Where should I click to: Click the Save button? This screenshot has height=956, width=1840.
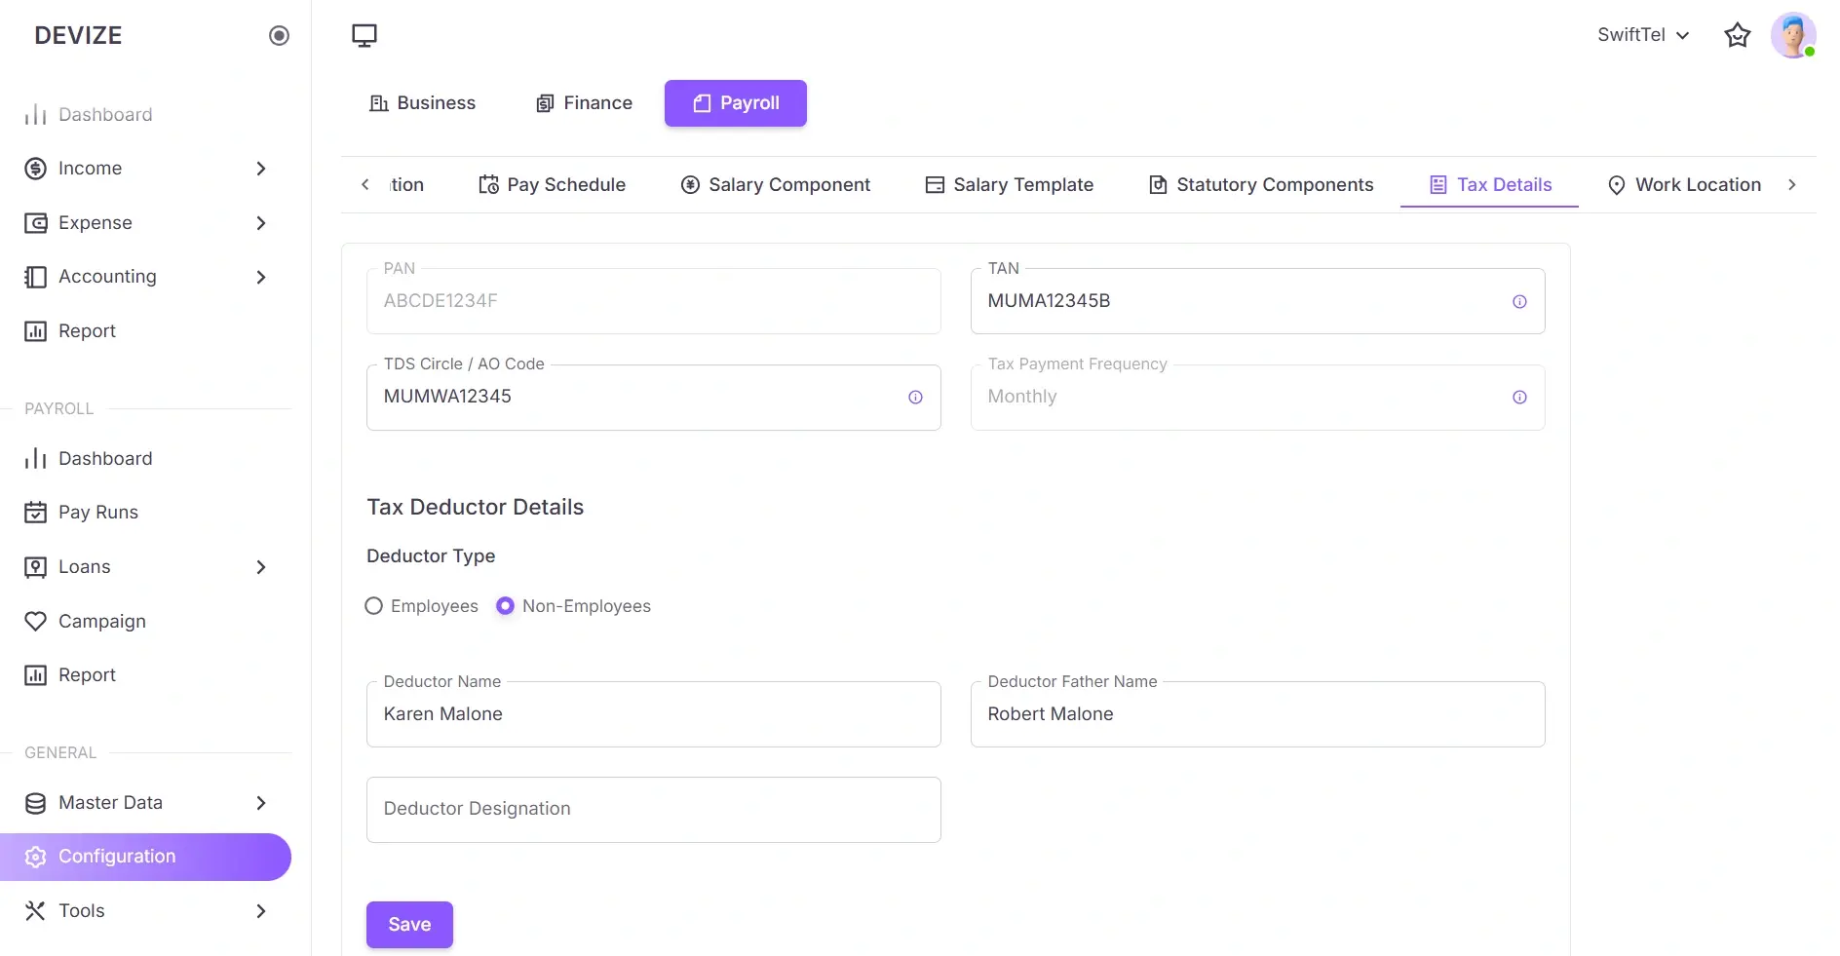point(408,924)
